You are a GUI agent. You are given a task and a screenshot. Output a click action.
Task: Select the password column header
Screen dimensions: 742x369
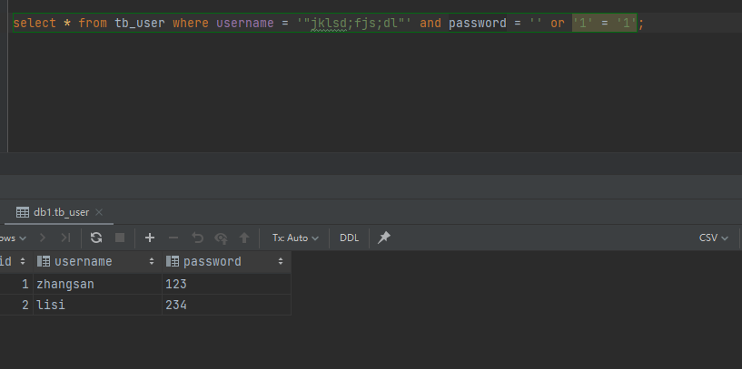[x=226, y=261]
